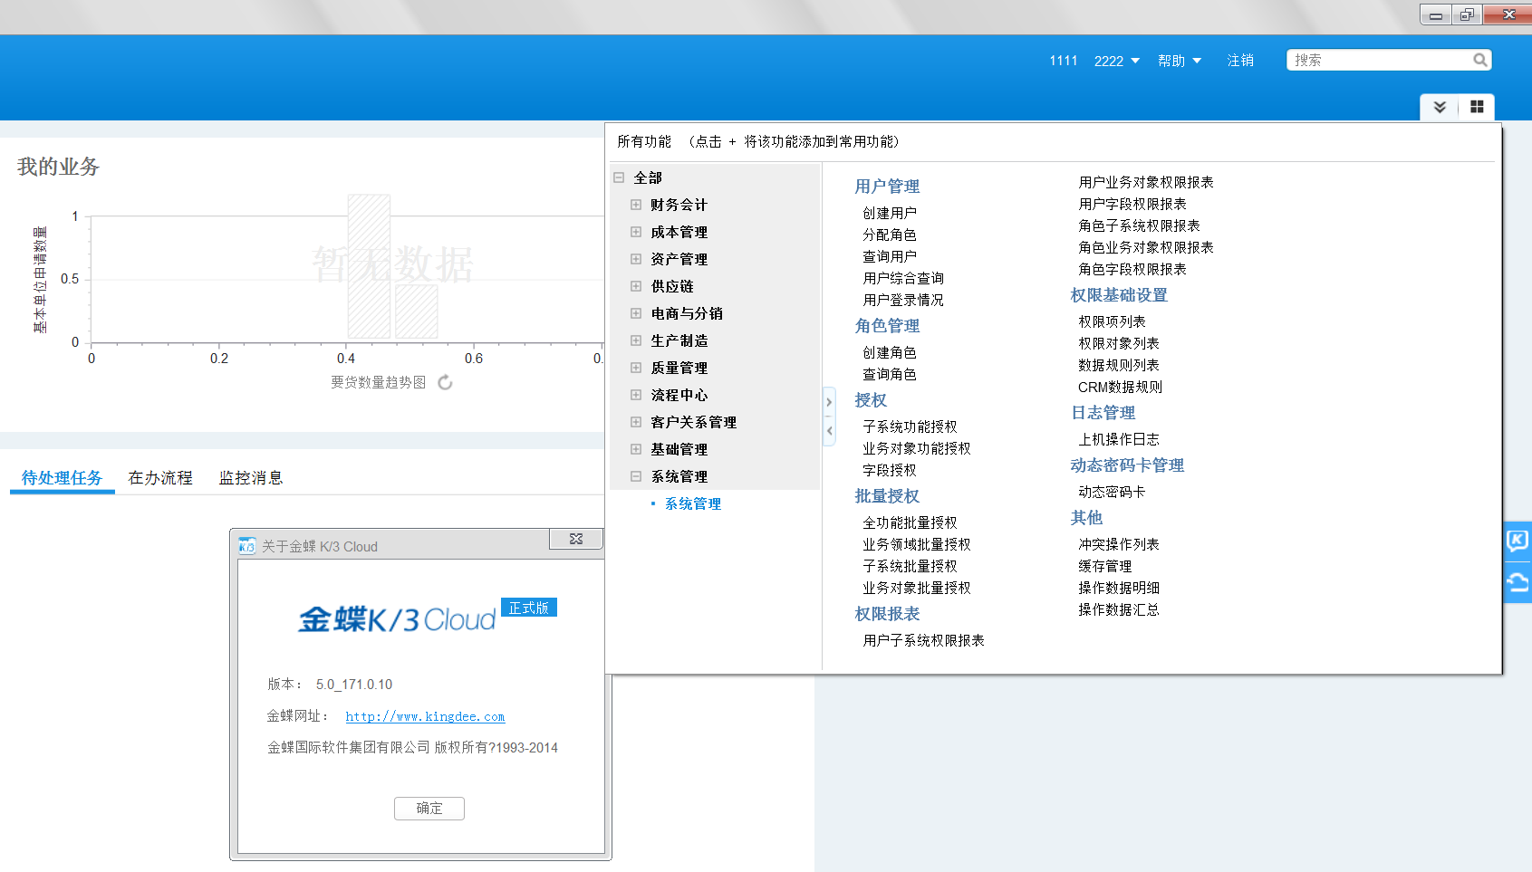Click the chart refresh icon
The image size is (1532, 872).
445,383
